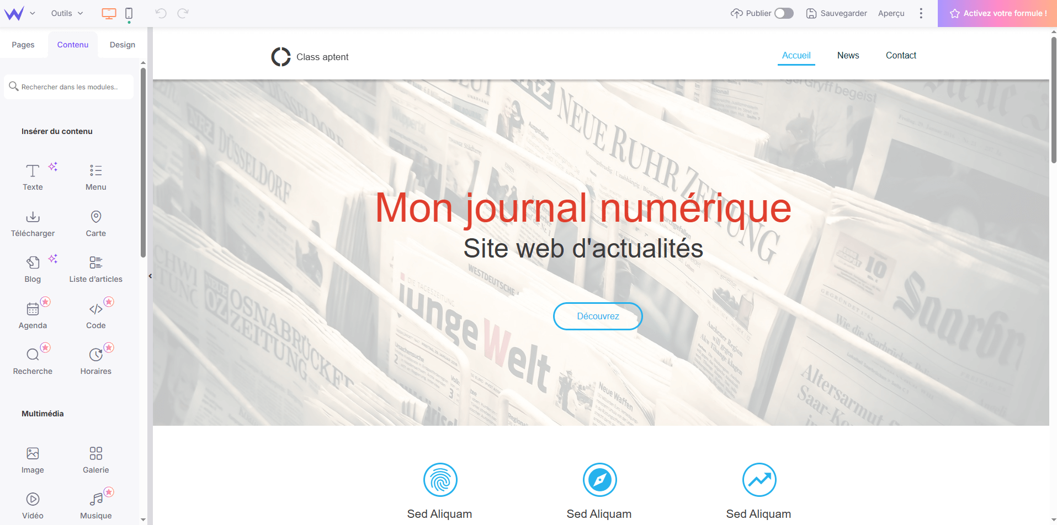Viewport: 1057px width, 525px height.
Task: Insert a Menu module
Action: pyautogui.click(x=95, y=176)
